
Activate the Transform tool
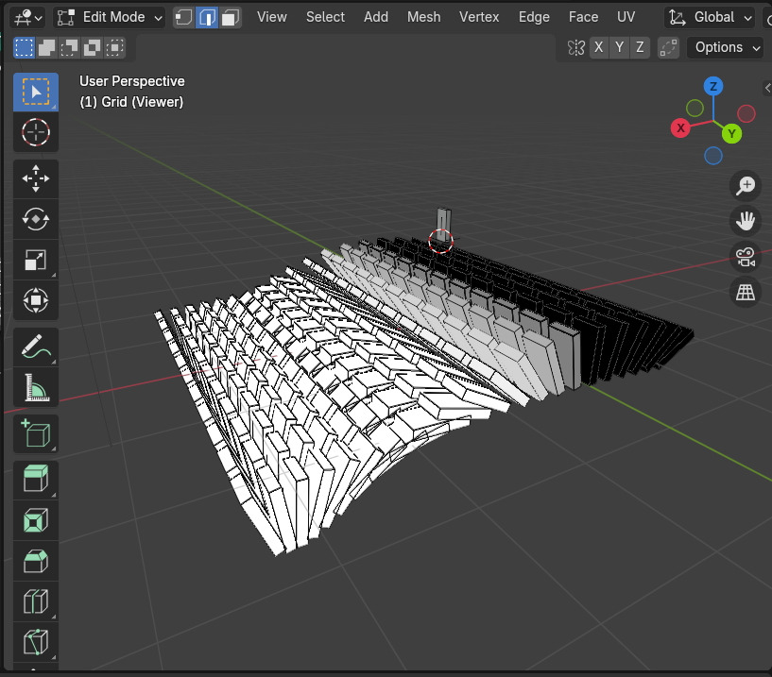click(36, 300)
